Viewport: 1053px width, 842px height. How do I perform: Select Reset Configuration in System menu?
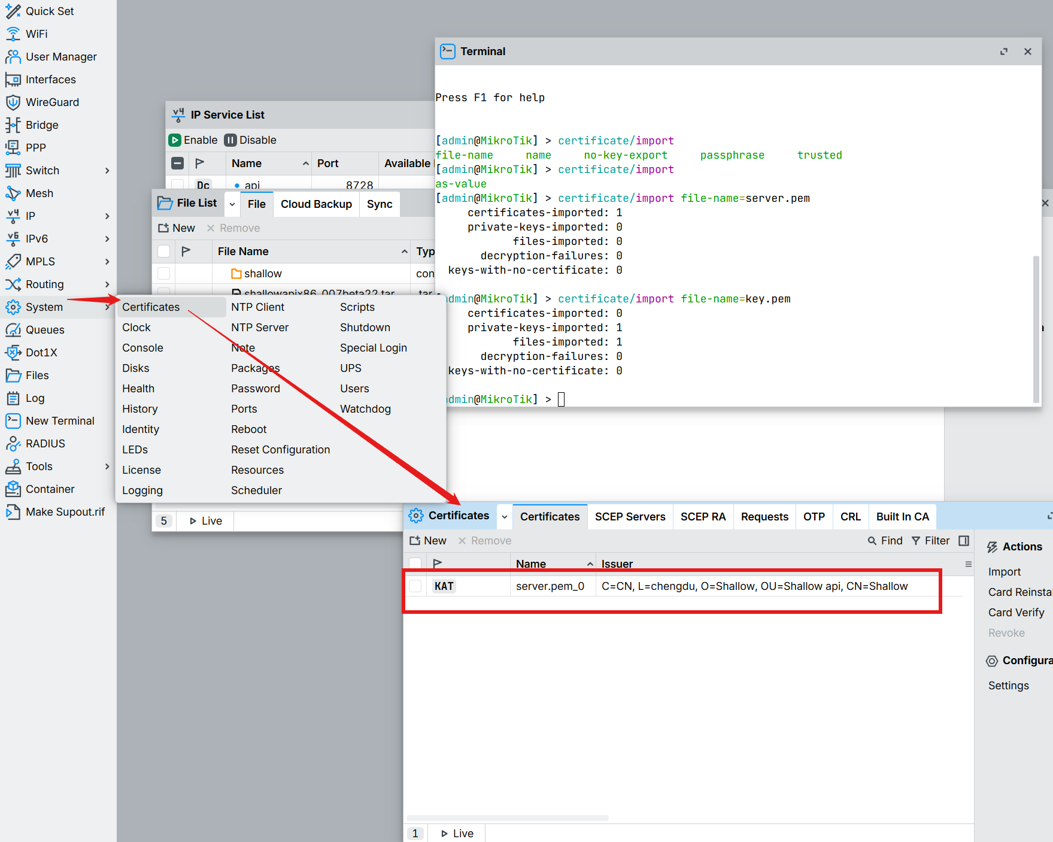[x=280, y=450]
